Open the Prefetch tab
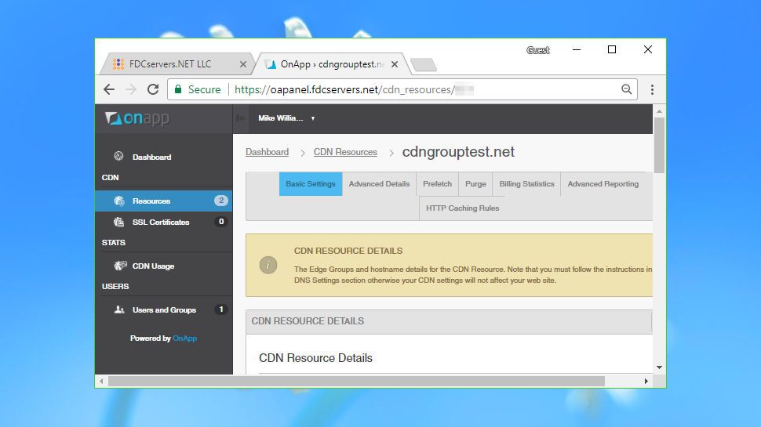Viewport: 761px width, 427px height. [x=437, y=183]
